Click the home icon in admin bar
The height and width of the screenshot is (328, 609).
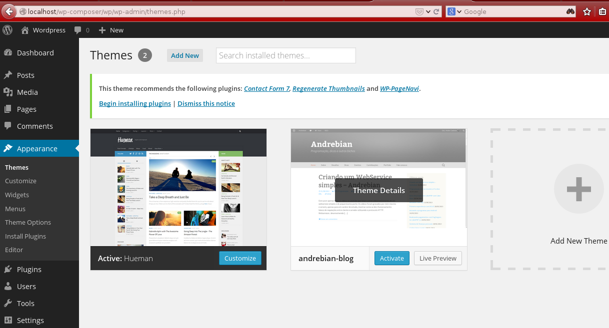(25, 30)
